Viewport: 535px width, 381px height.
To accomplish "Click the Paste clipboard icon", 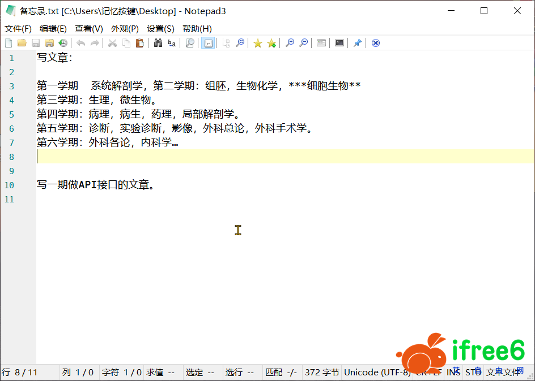I will [x=139, y=43].
